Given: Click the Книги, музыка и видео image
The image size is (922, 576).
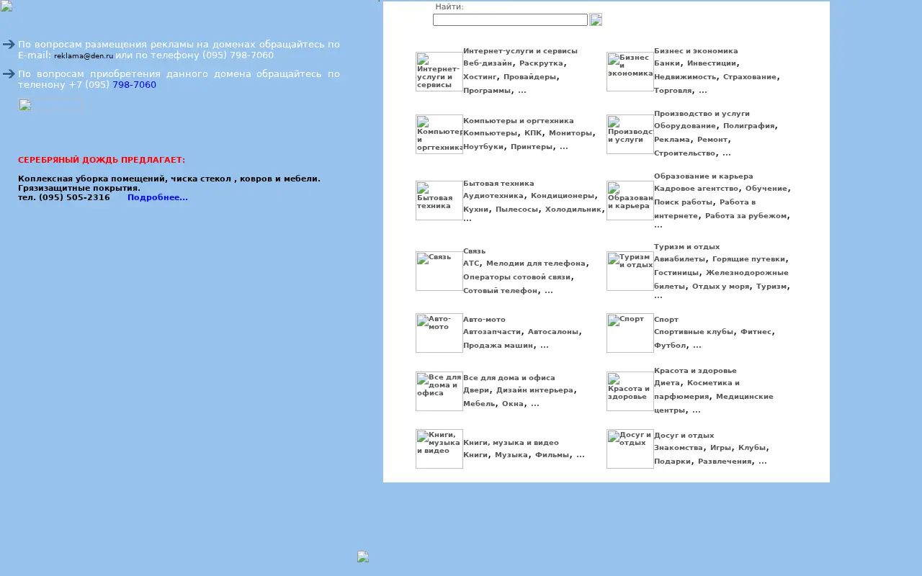Looking at the screenshot, I should point(439,449).
